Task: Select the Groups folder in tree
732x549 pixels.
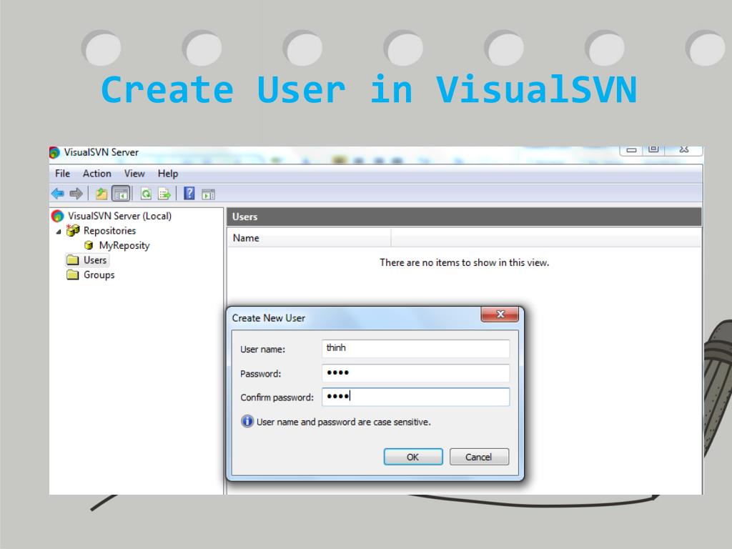Action: pos(99,275)
